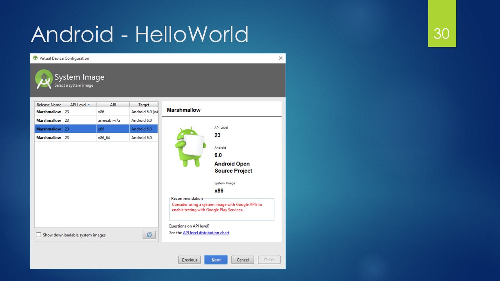This screenshot has height=281, width=500.
Task: Click the disabled Finish button
Action: pyautogui.click(x=269, y=260)
